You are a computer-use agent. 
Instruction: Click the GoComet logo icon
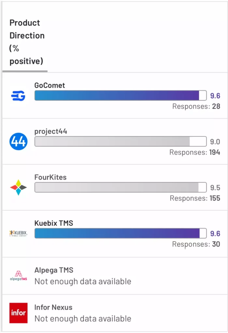tap(18, 96)
